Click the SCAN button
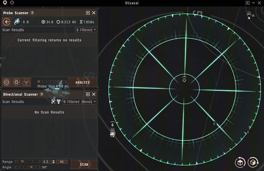The image size is (264, 171). pyautogui.click(x=84, y=164)
